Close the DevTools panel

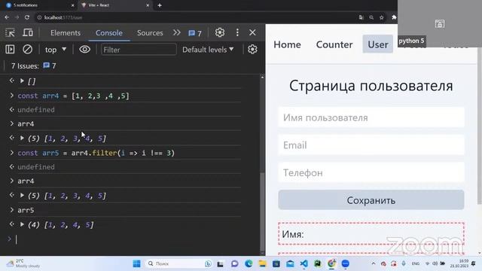pyautogui.click(x=252, y=32)
